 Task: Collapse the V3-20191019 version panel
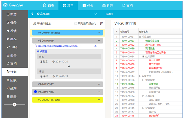click(99, 41)
